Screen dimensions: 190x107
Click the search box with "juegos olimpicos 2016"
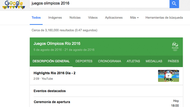(99, 4)
